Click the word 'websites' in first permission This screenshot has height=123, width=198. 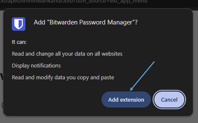pyautogui.click(x=112, y=54)
